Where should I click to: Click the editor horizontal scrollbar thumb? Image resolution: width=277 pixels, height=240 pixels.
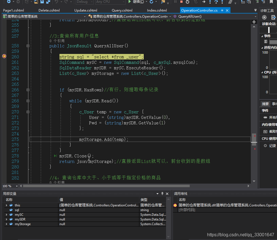tap(106, 186)
